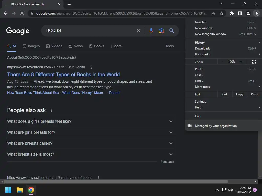The height and width of the screenshot is (196, 262).
Task: Click Exit in the Chrome menu
Action: 224,116
